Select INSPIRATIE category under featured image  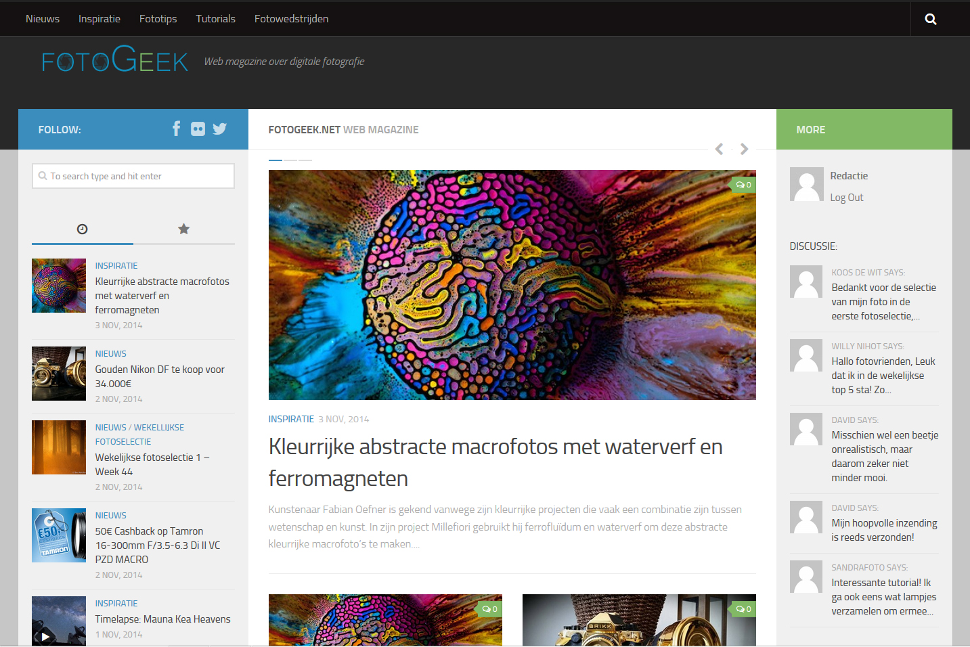pyautogui.click(x=292, y=419)
